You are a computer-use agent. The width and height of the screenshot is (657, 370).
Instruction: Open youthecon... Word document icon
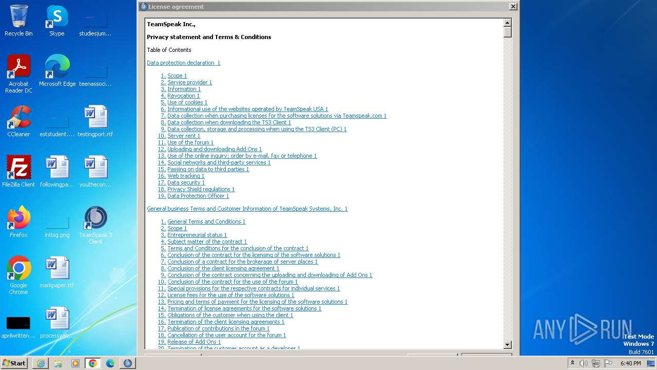(x=95, y=172)
